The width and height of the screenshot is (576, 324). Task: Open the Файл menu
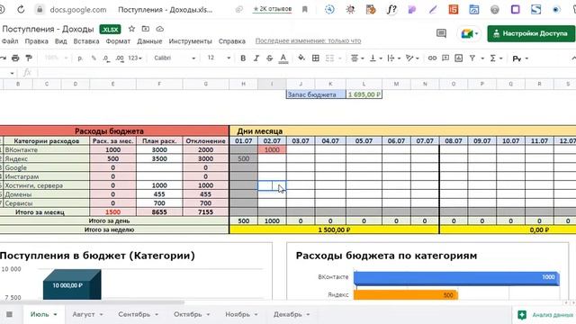click(x=10, y=41)
